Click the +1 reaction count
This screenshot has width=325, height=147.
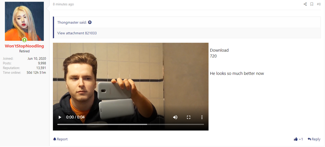[301, 139]
